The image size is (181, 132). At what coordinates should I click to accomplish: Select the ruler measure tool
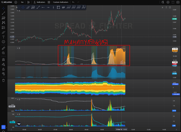pos(3,48)
